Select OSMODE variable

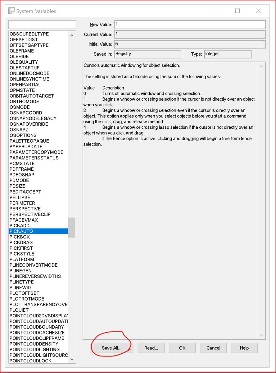point(20,107)
